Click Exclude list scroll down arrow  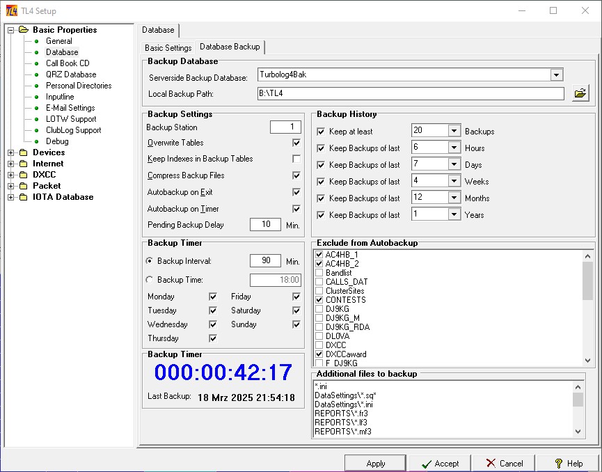[x=587, y=360]
